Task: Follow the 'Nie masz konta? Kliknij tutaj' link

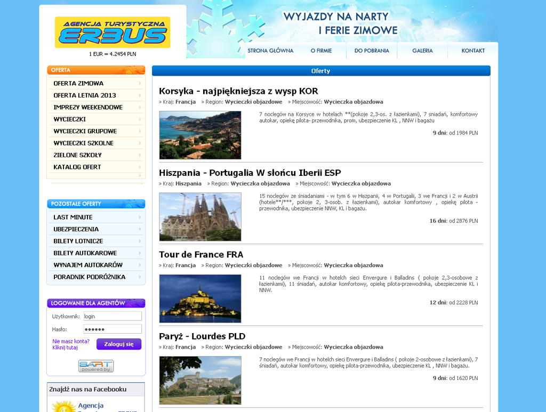Action: [71, 344]
